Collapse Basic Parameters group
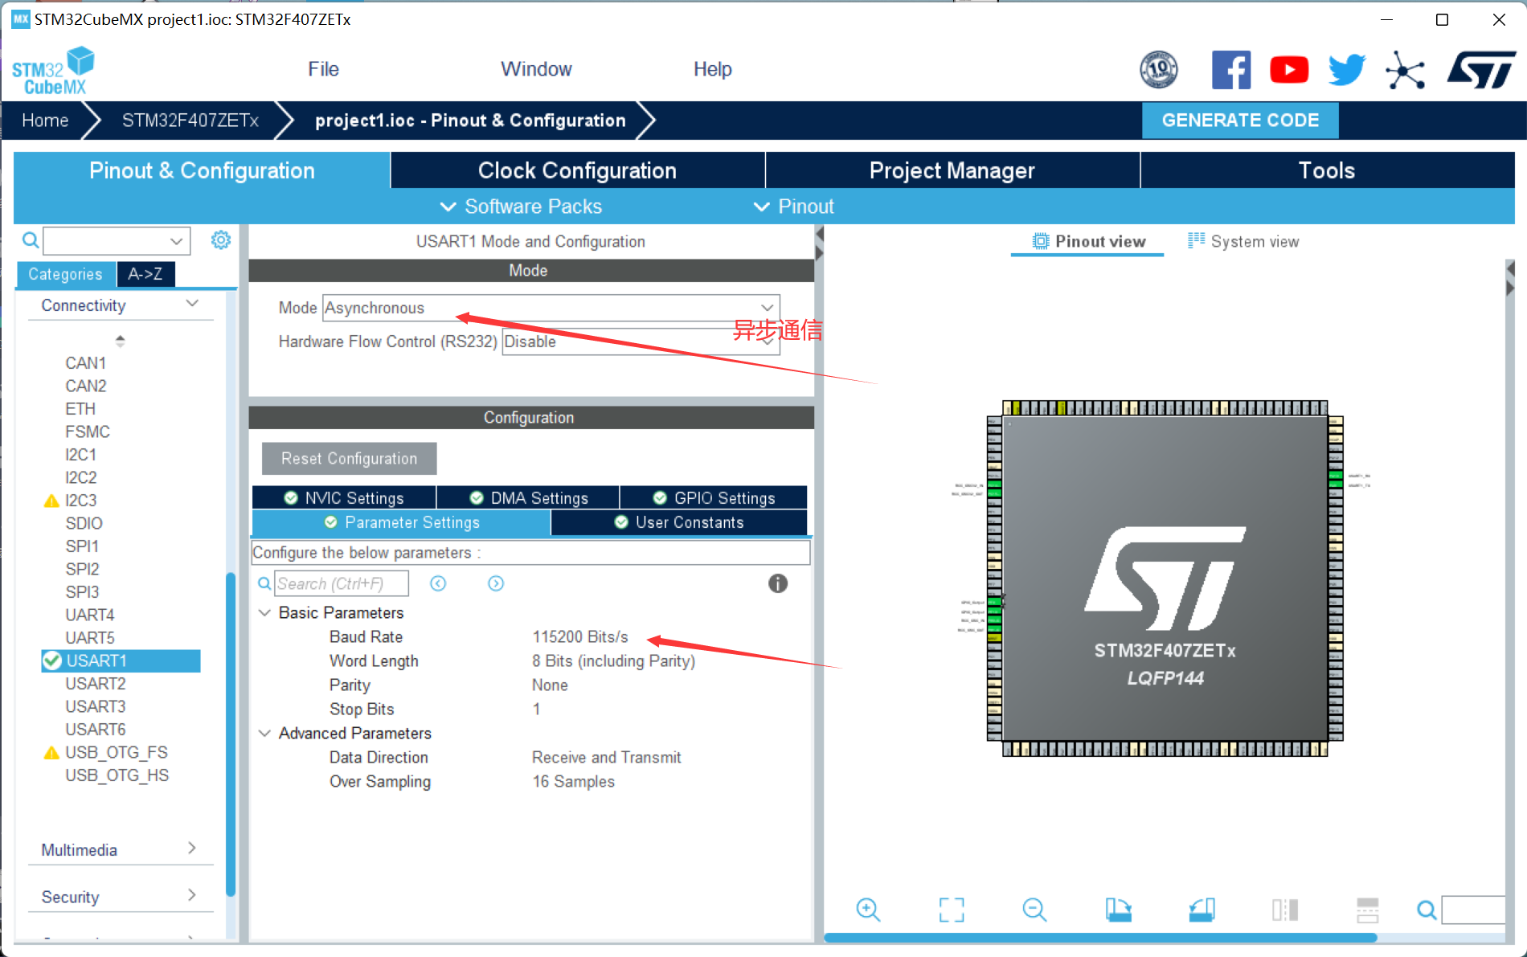The width and height of the screenshot is (1527, 957). (x=264, y=612)
